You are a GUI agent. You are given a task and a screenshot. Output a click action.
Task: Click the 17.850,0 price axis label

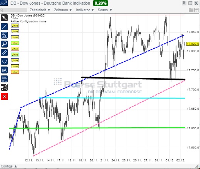[x=193, y=32]
